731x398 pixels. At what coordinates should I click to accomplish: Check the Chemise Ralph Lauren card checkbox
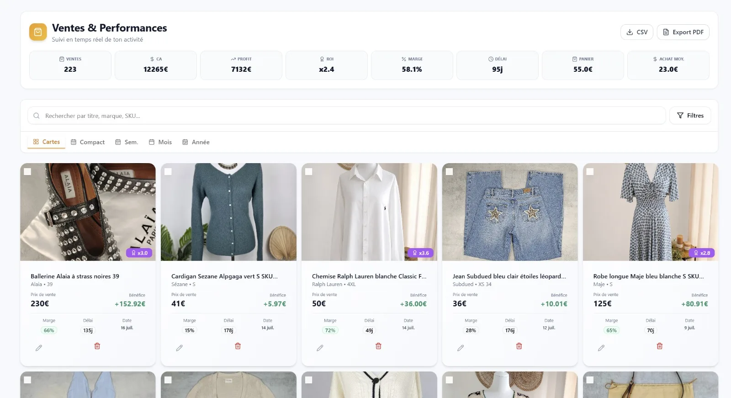309,171
